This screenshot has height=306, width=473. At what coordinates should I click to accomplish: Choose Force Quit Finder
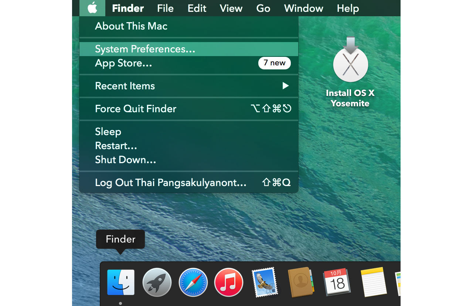click(x=135, y=109)
